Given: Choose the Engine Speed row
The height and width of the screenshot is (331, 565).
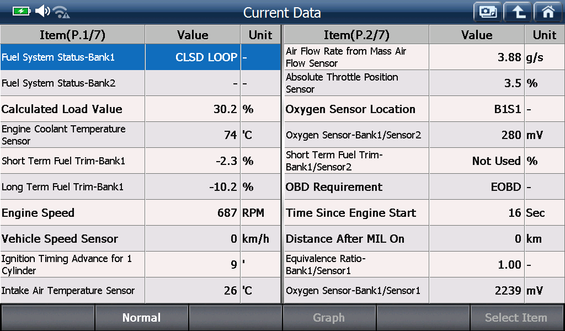Looking at the screenshot, I should point(141,213).
